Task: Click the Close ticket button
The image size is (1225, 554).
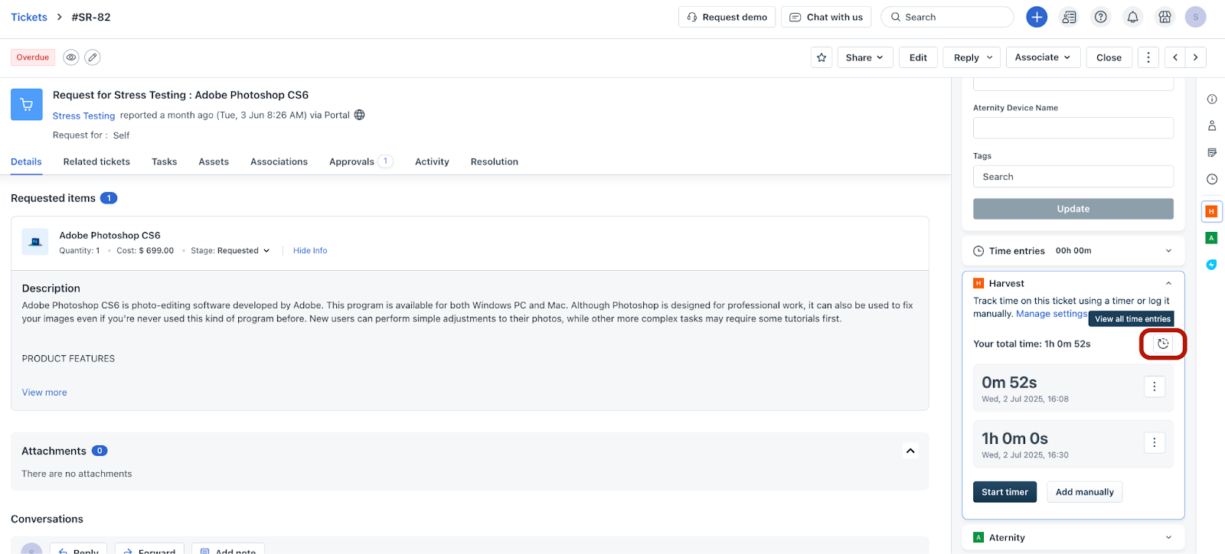Action: point(1109,57)
